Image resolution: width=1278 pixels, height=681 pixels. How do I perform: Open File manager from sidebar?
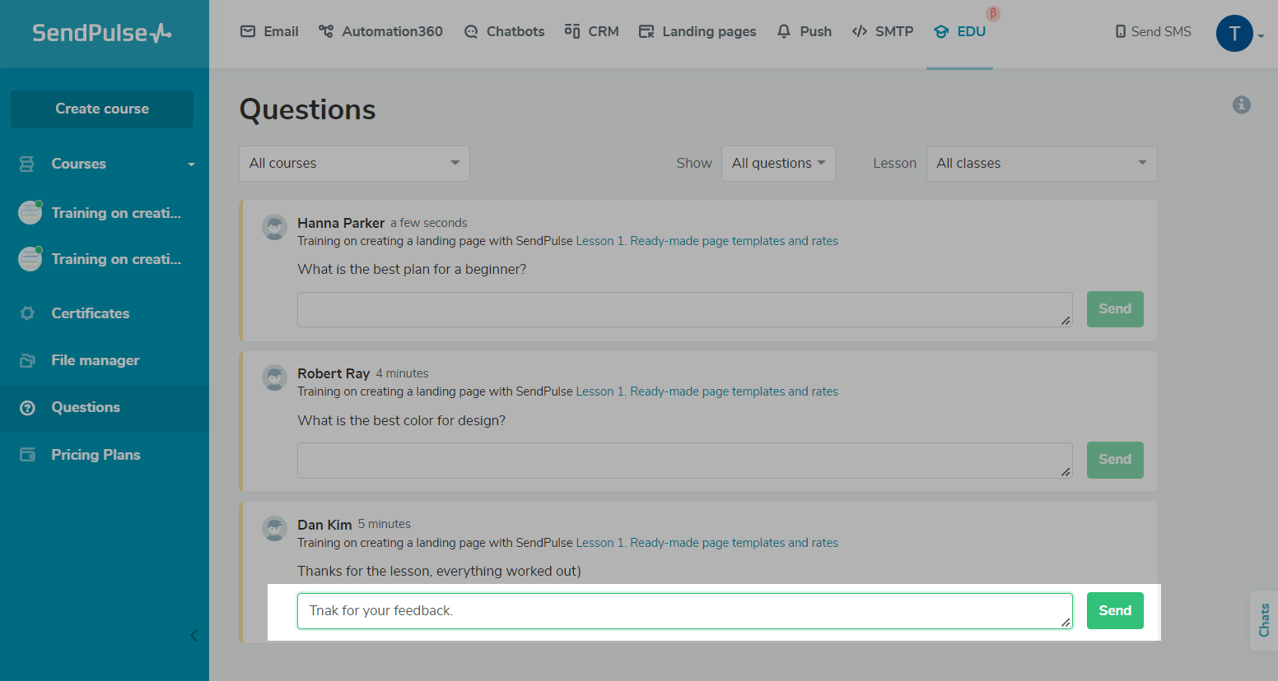pos(95,360)
